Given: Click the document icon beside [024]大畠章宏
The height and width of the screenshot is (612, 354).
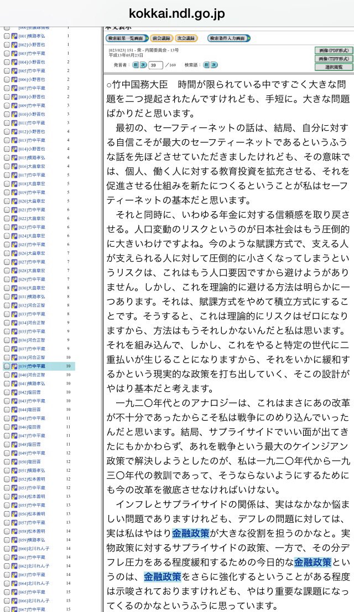Looking at the screenshot, I should pos(14,236).
